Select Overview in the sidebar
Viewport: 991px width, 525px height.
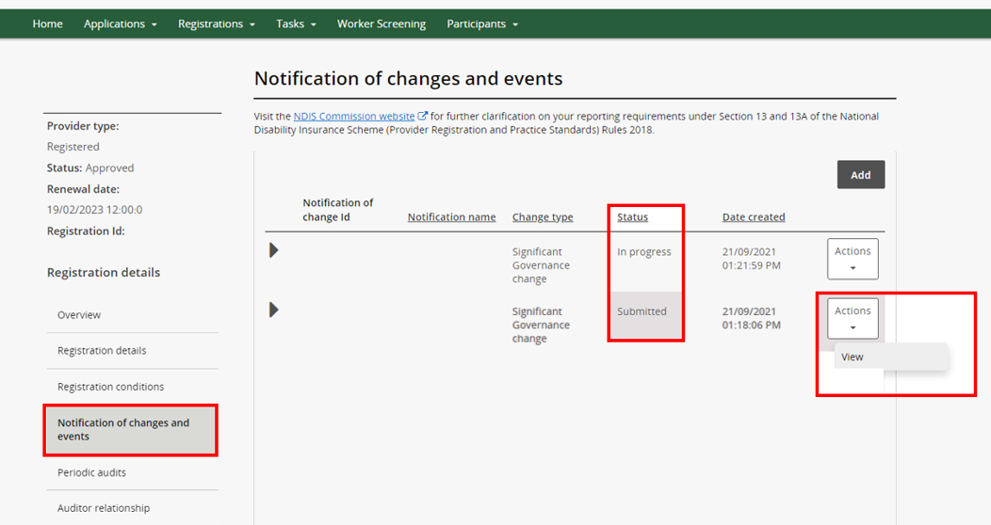pos(79,315)
